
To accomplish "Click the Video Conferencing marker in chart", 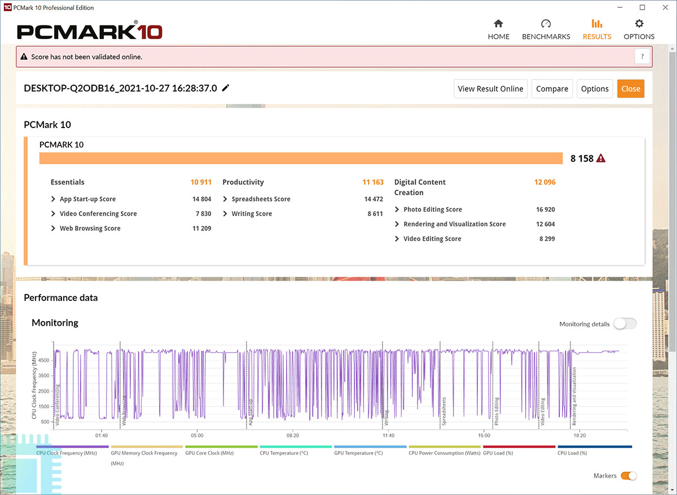I will point(57,404).
